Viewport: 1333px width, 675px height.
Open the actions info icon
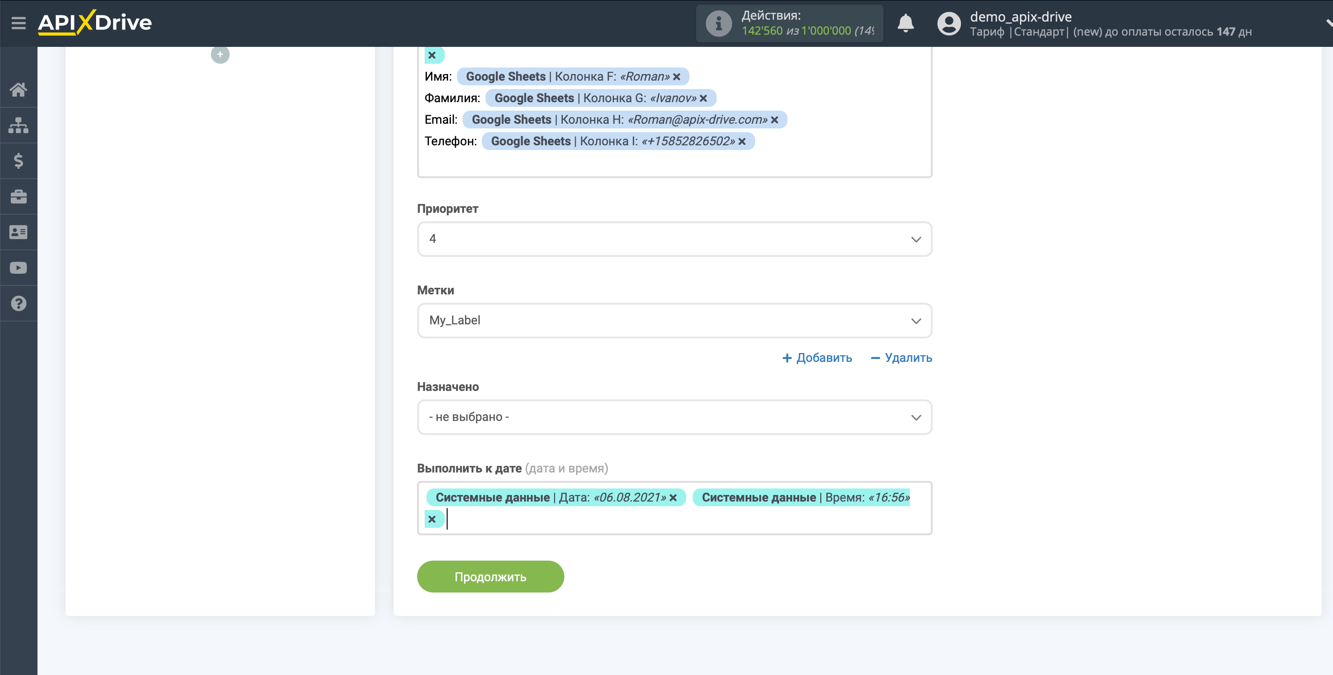coord(719,23)
